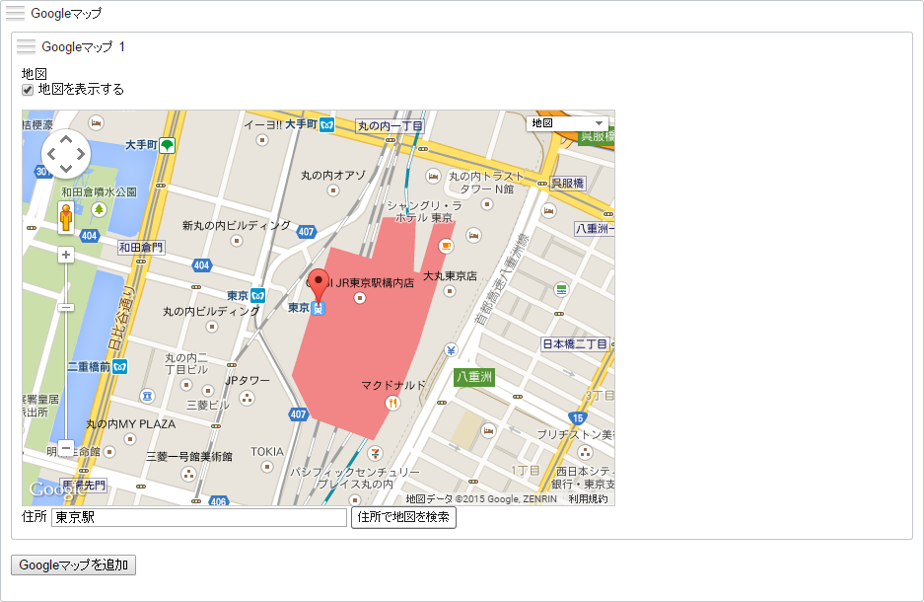Screen dimensions: 924x602
Task: Click the dot marker below 丸の内オアゾ
Action: (333, 190)
